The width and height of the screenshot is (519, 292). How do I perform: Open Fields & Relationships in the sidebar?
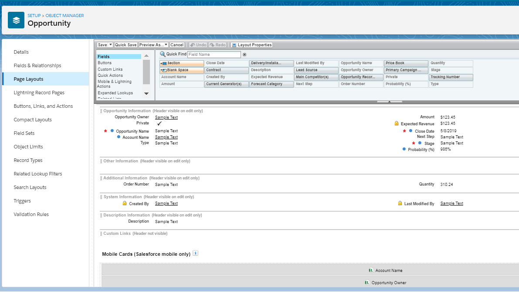tap(37, 65)
